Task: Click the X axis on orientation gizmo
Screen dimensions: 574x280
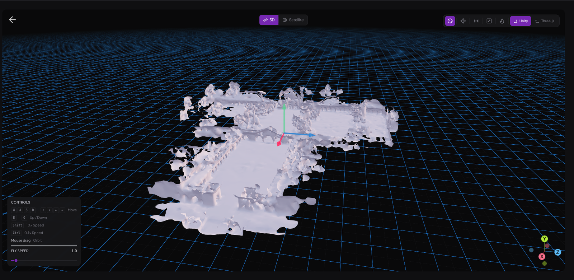Action: pos(542,256)
